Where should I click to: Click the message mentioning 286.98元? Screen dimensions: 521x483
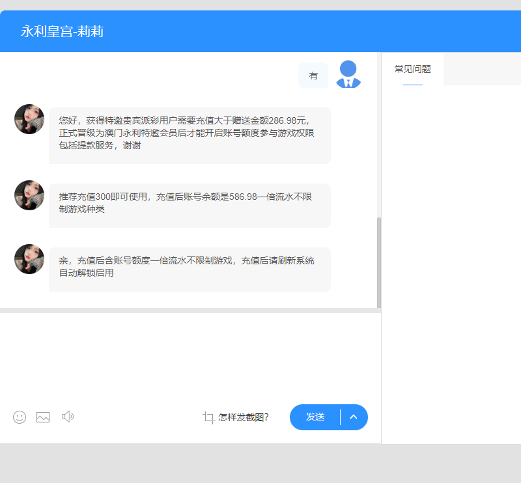(x=190, y=133)
